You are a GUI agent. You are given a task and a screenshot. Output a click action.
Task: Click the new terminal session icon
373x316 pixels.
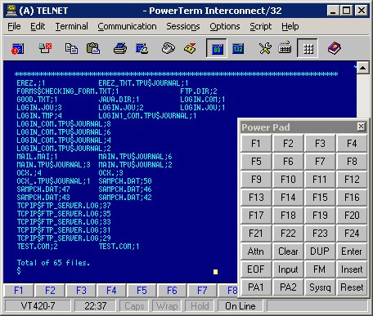coord(18,49)
